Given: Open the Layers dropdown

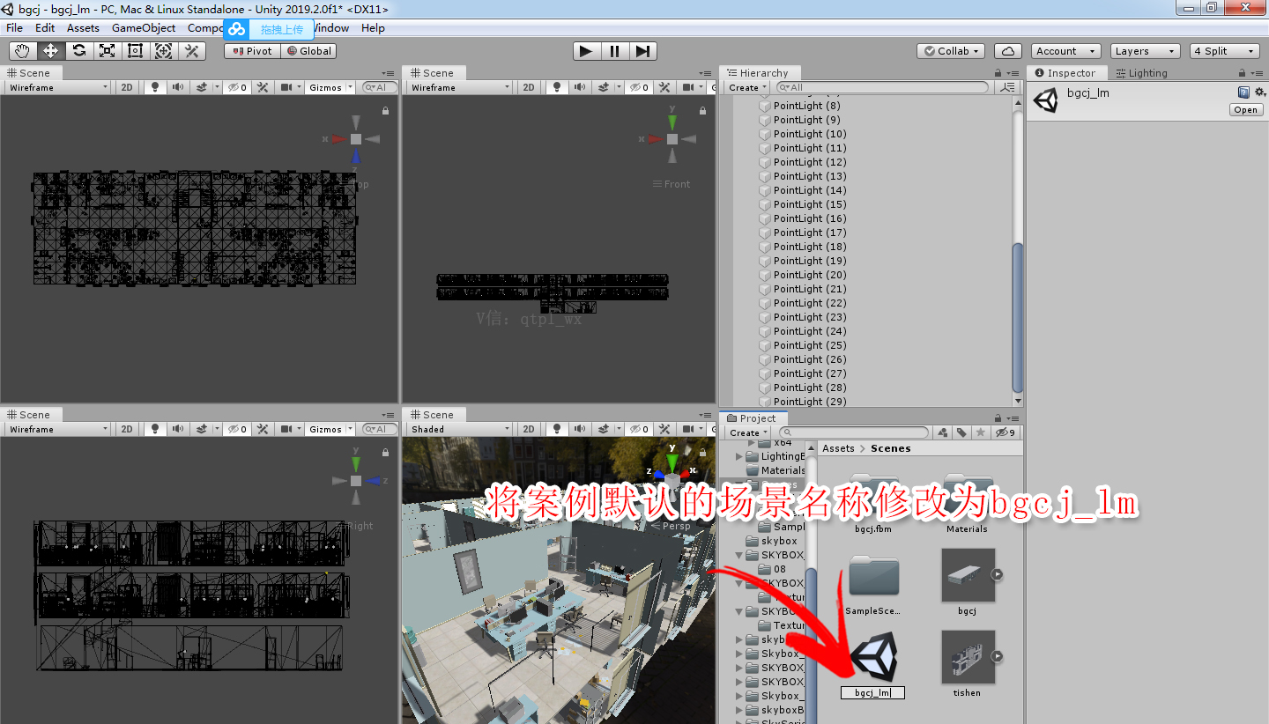Looking at the screenshot, I should (1145, 51).
